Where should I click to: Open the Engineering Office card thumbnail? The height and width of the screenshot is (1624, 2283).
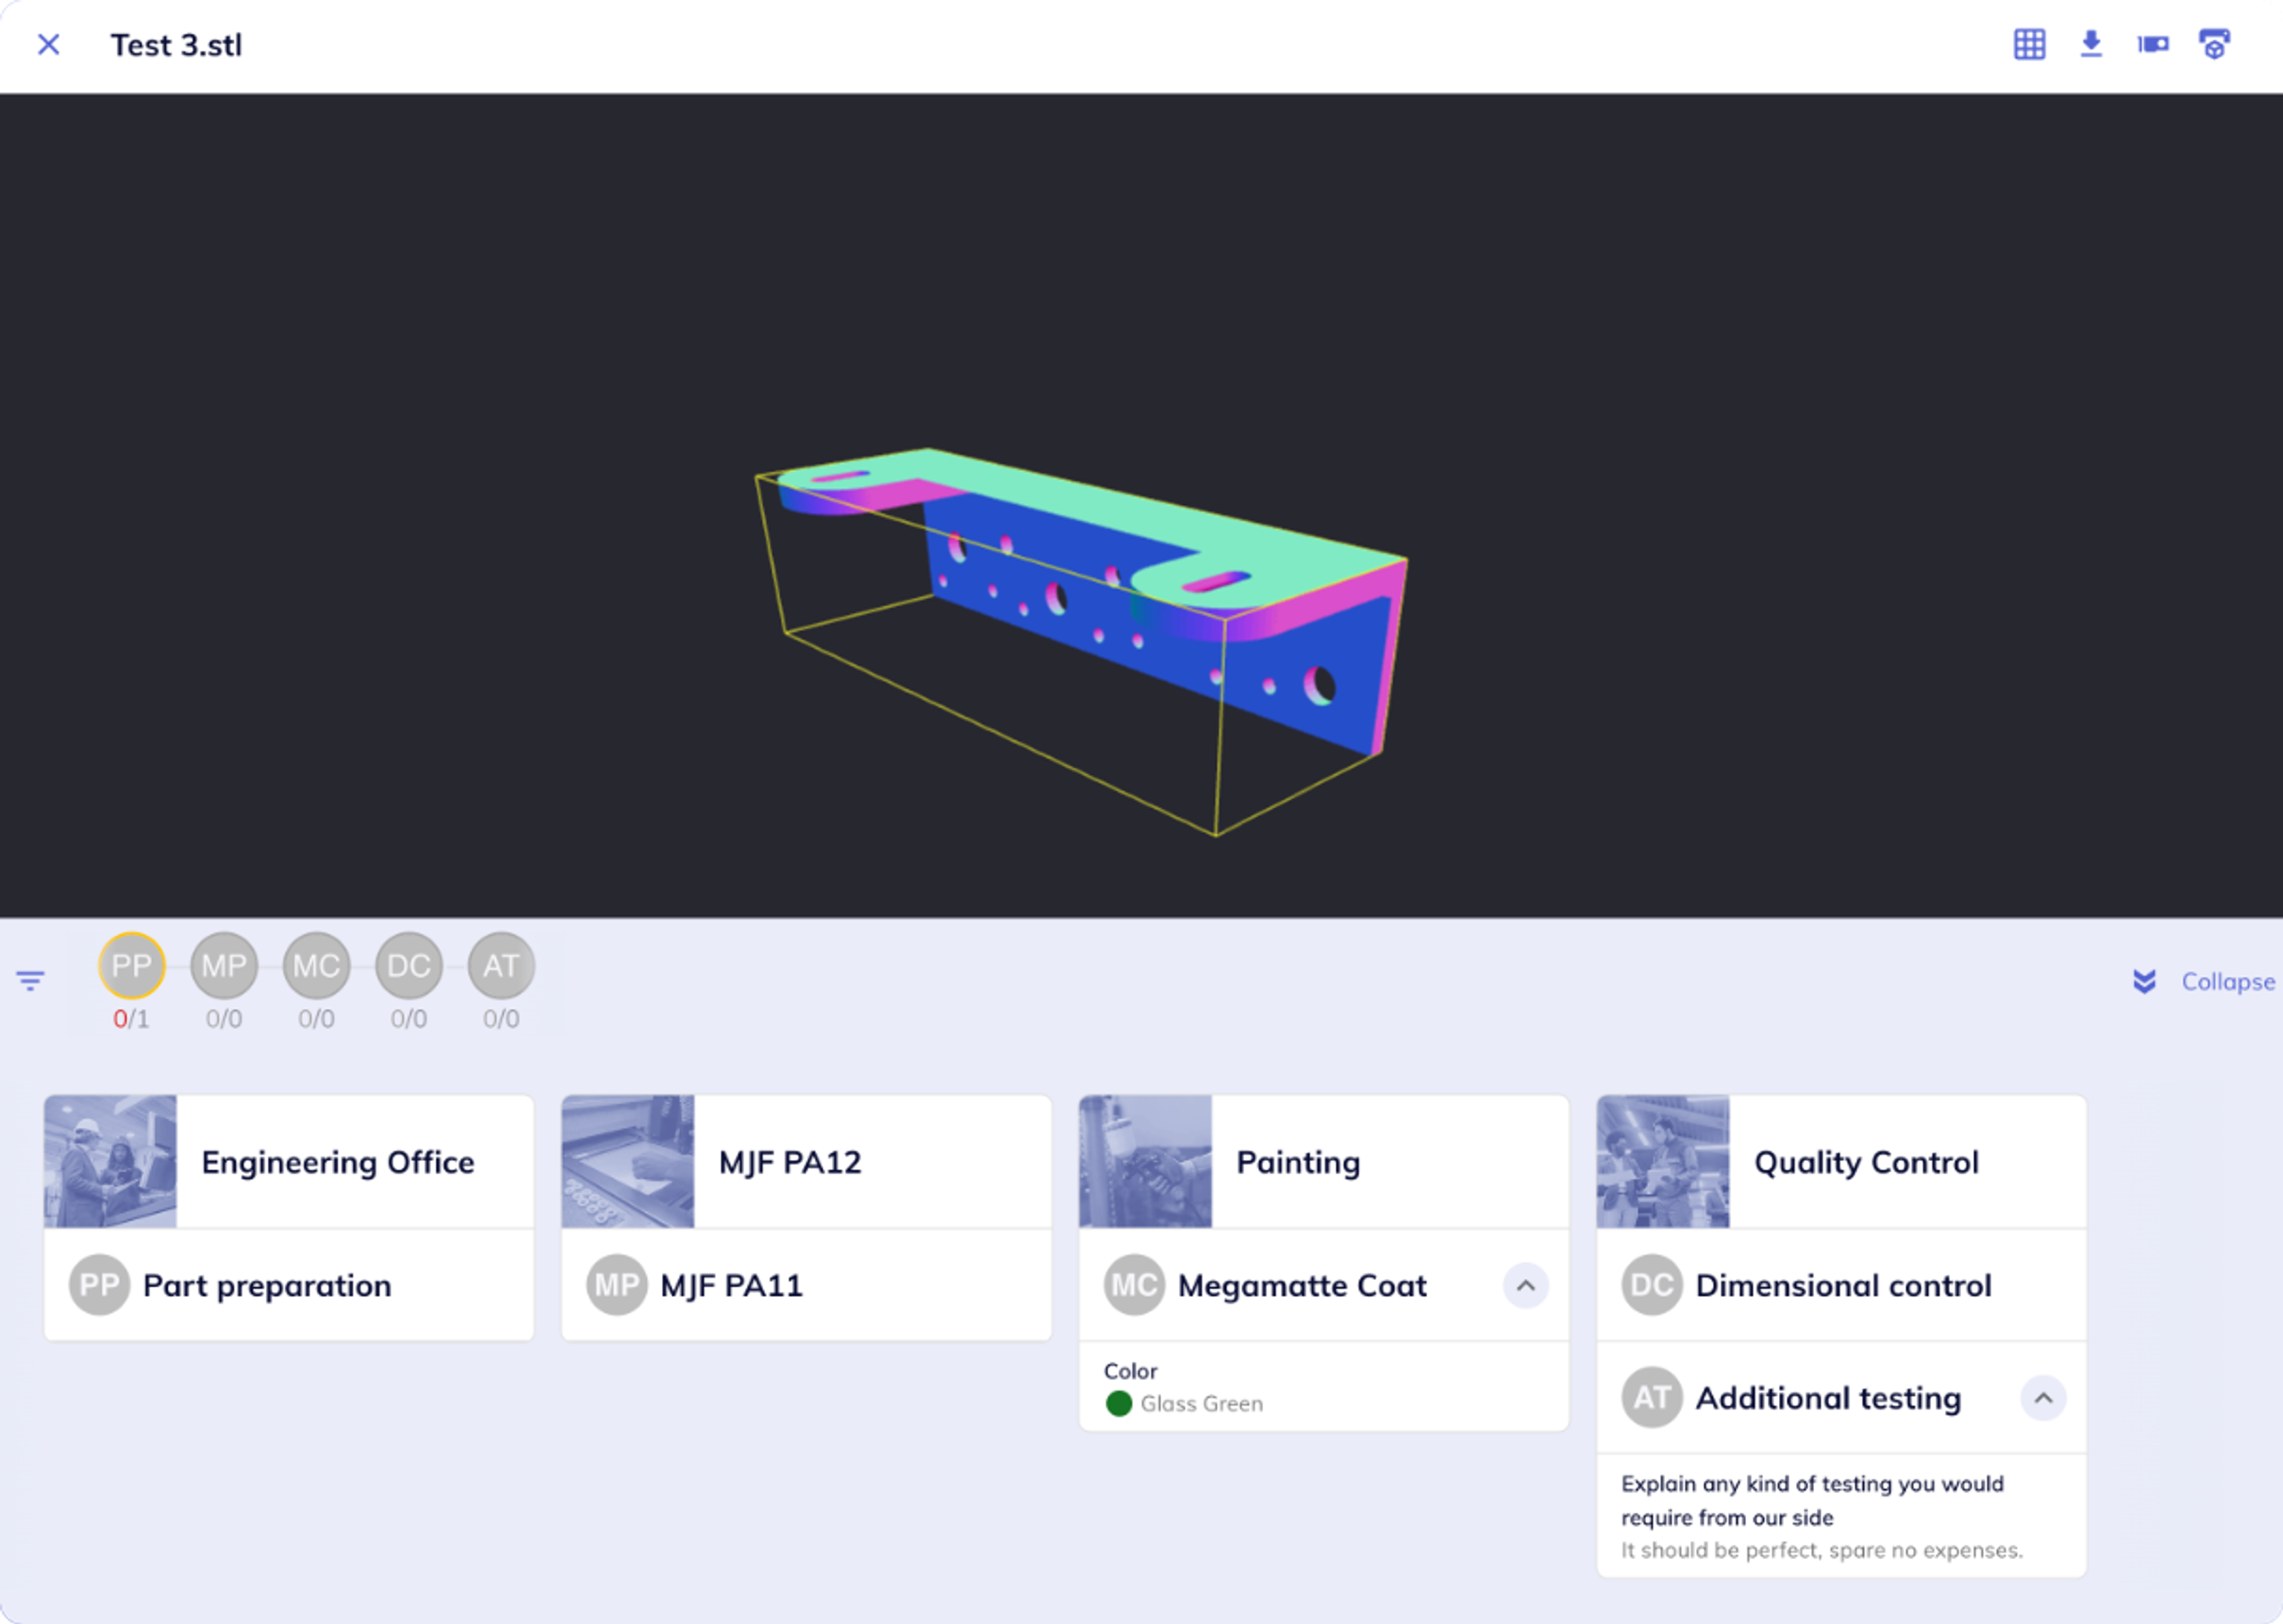[110, 1162]
